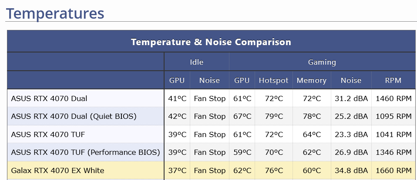
Task: Click the Hotspot column header
Action: tap(273, 80)
